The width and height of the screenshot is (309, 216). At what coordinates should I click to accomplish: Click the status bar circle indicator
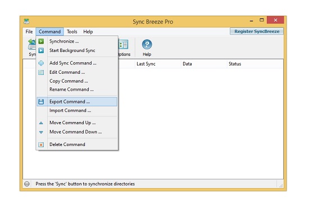coord(27,184)
